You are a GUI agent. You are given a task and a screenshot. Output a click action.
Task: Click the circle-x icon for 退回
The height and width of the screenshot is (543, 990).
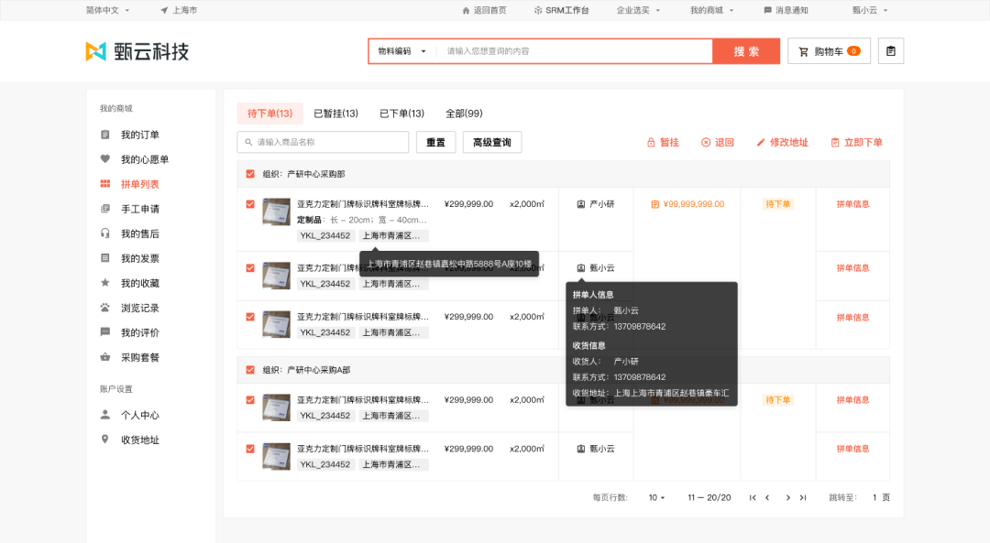pos(706,143)
